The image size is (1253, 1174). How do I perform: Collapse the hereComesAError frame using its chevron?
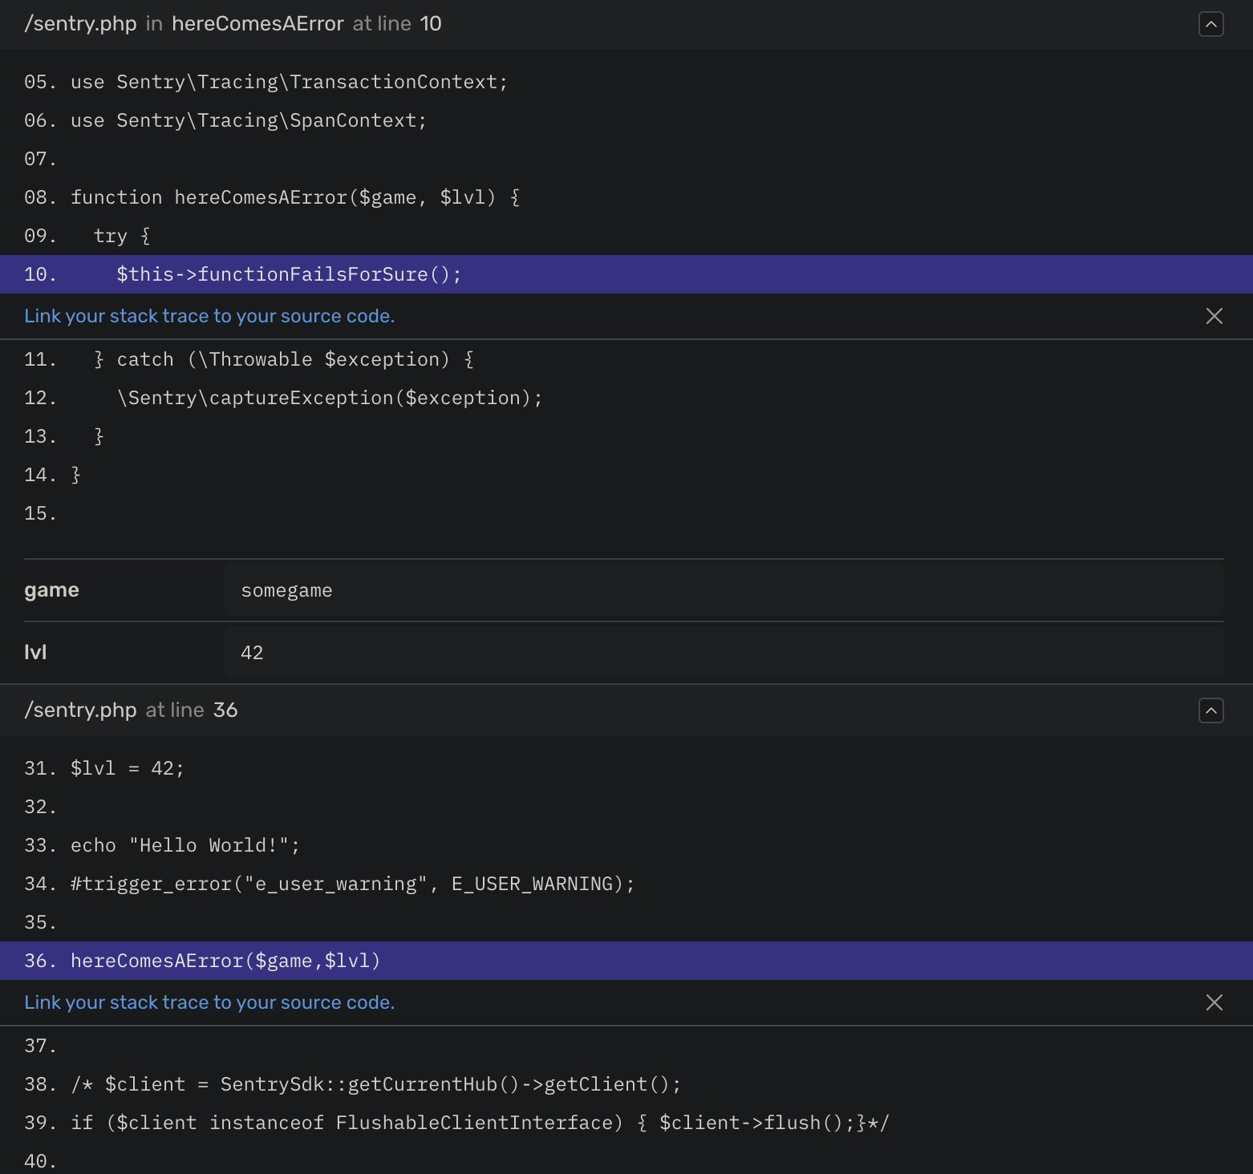tap(1211, 24)
